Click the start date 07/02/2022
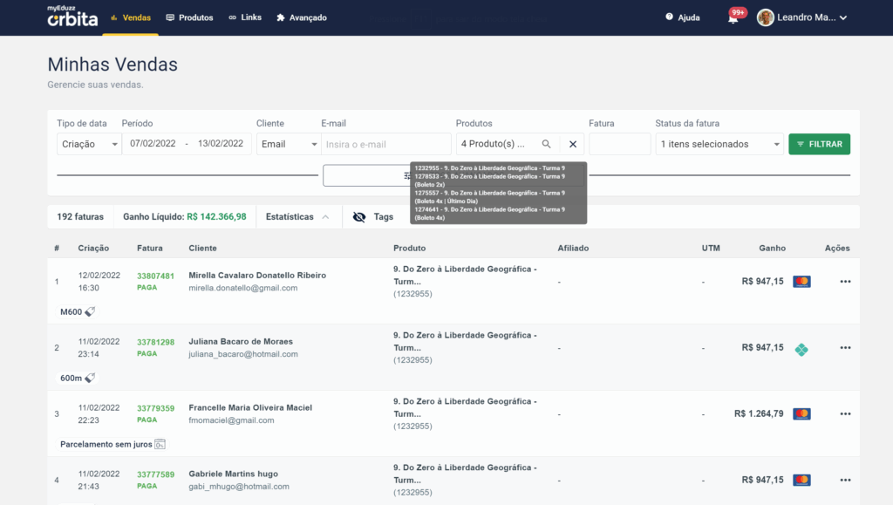Image resolution: width=893 pixels, height=505 pixels. tap(153, 143)
